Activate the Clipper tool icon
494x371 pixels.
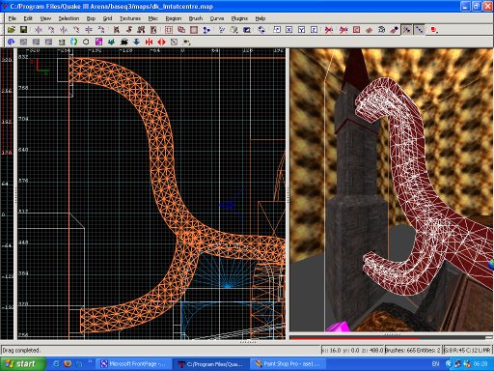pyautogui.click(x=206, y=30)
